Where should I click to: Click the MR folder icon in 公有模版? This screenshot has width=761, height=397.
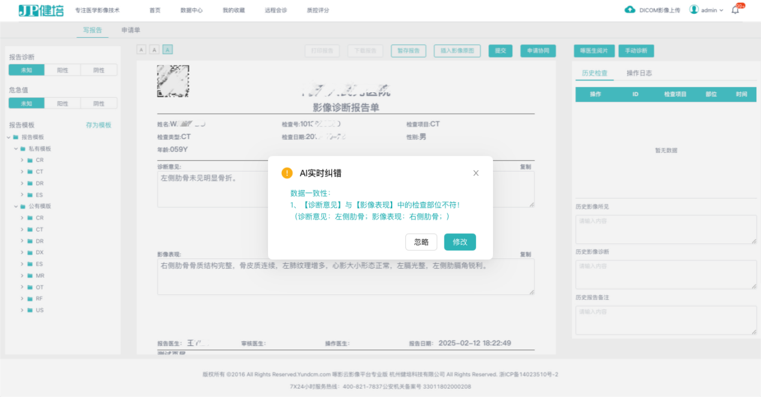coord(30,276)
